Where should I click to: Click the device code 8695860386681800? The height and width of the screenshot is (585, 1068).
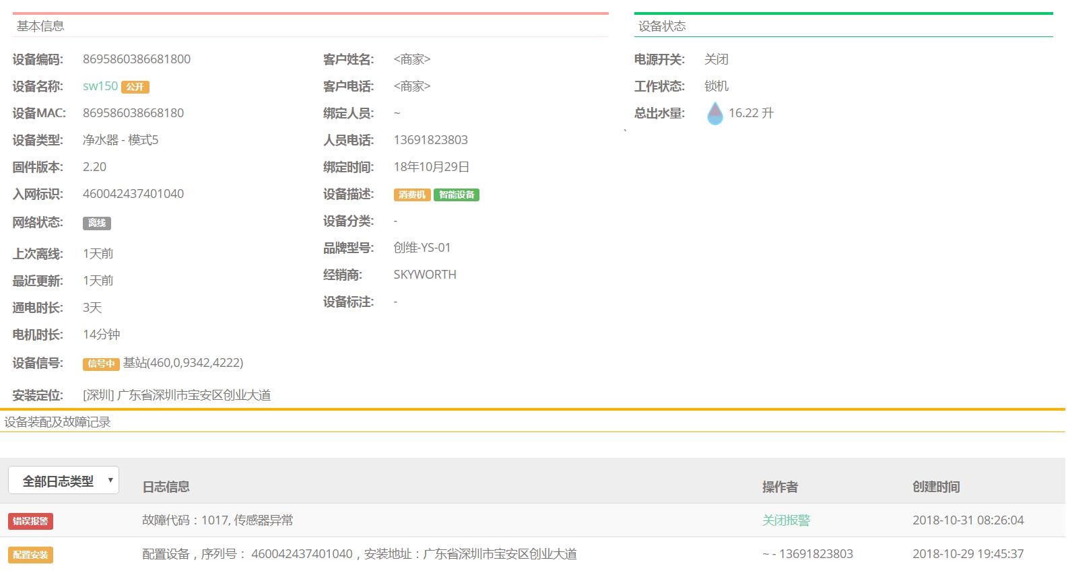pos(137,59)
